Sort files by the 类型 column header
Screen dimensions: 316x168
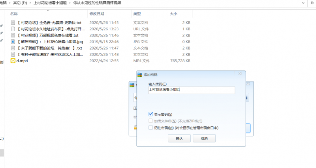coord(137,14)
